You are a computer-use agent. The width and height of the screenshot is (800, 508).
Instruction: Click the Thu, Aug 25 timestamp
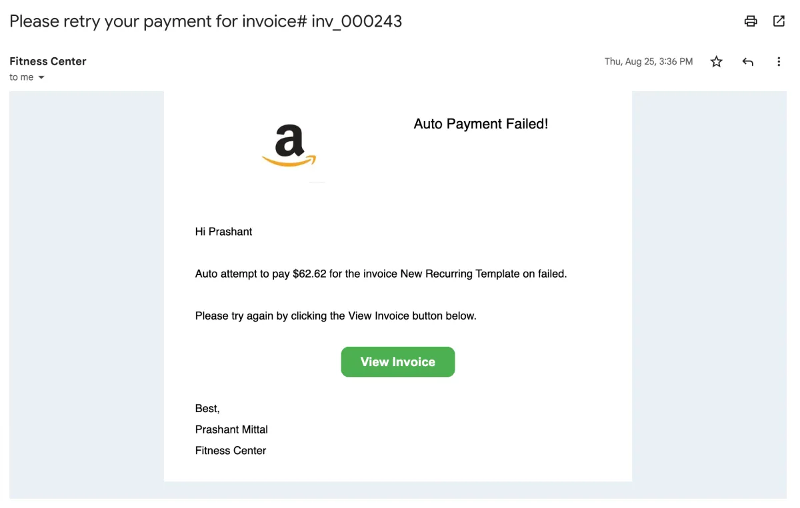648,62
